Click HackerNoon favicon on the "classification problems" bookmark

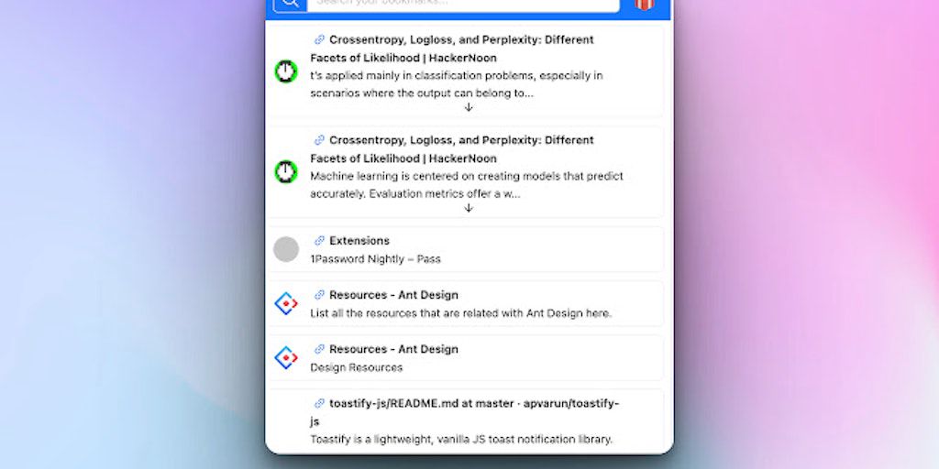point(286,71)
